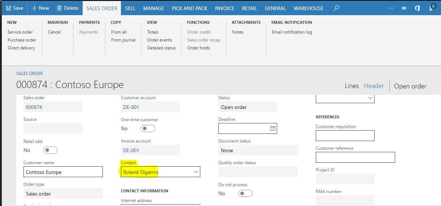This screenshot has width=441, height=206.
Task: View order Totals
Action: (153, 32)
